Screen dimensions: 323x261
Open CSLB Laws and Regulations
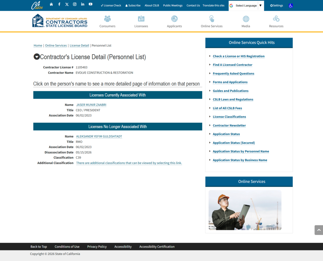(233, 99)
